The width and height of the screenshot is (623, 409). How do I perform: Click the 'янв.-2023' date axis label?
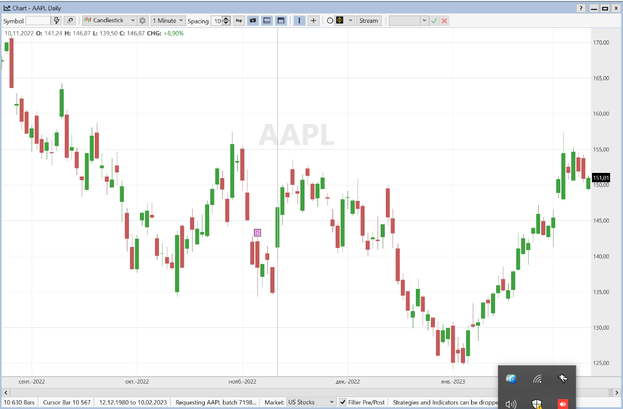click(453, 382)
